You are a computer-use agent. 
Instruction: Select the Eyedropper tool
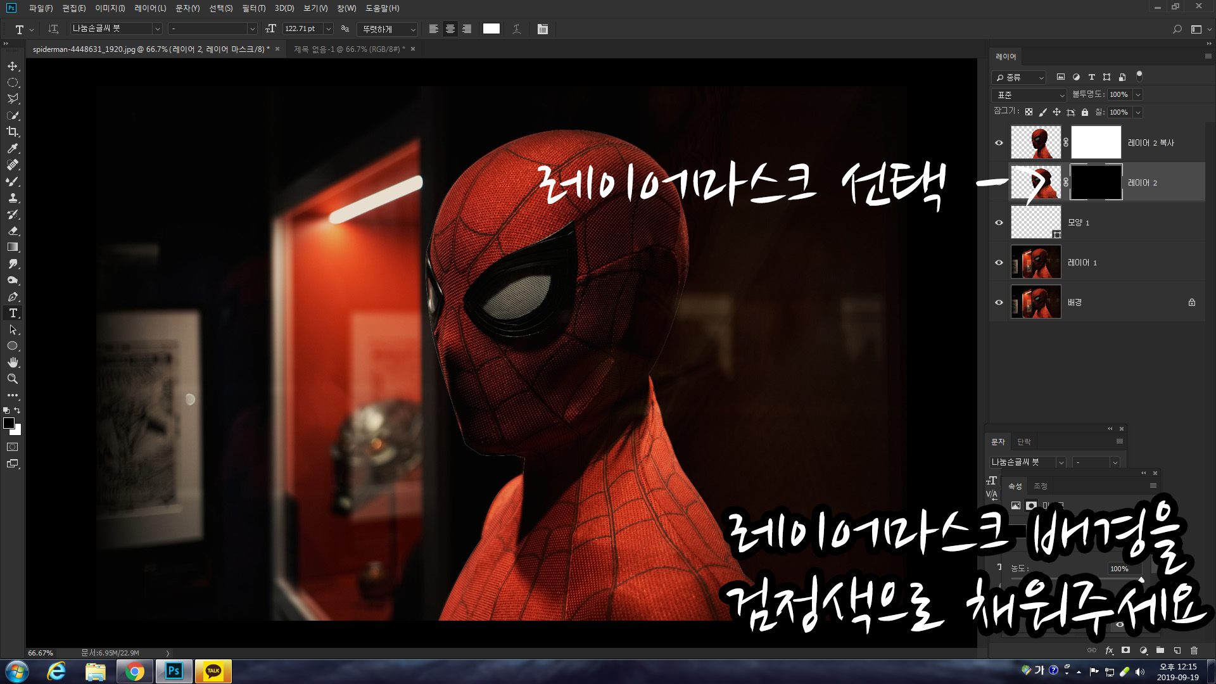coord(13,148)
